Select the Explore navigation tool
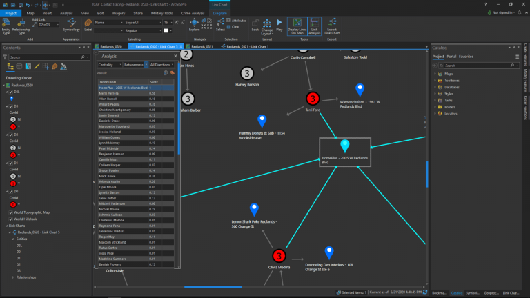This screenshot has height=298, width=530. click(x=194, y=25)
